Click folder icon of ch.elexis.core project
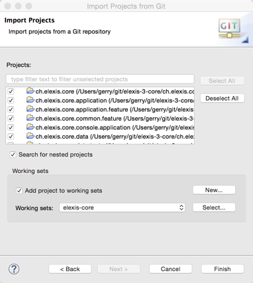 click(x=30, y=91)
